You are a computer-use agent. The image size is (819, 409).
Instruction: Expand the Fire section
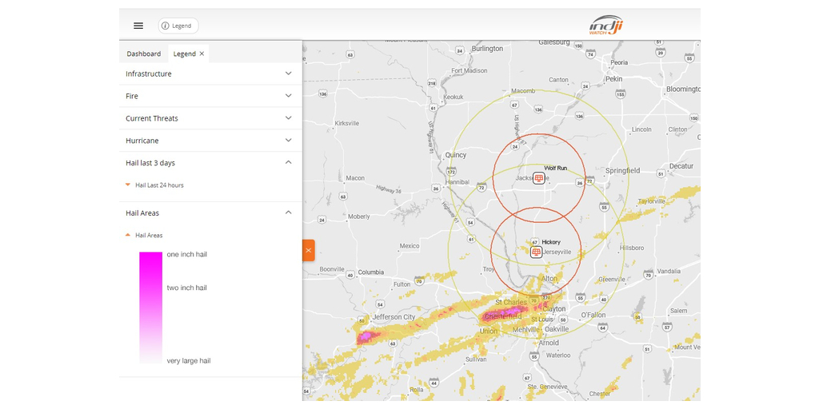pos(289,96)
